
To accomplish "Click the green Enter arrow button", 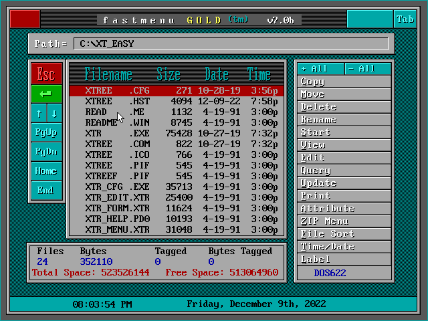I will [x=47, y=94].
